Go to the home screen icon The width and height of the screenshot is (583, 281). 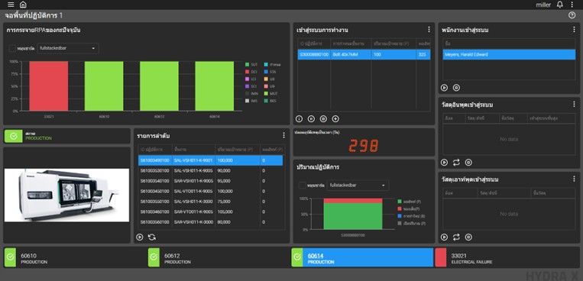coord(23,5)
